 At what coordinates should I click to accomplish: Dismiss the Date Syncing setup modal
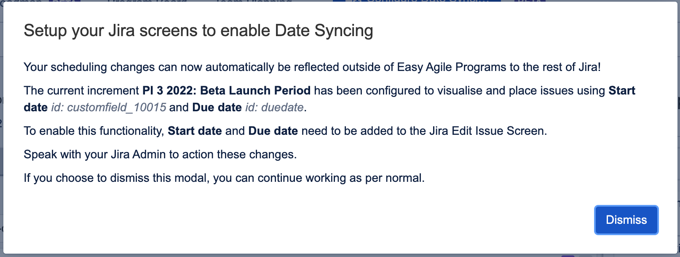pyautogui.click(x=626, y=220)
